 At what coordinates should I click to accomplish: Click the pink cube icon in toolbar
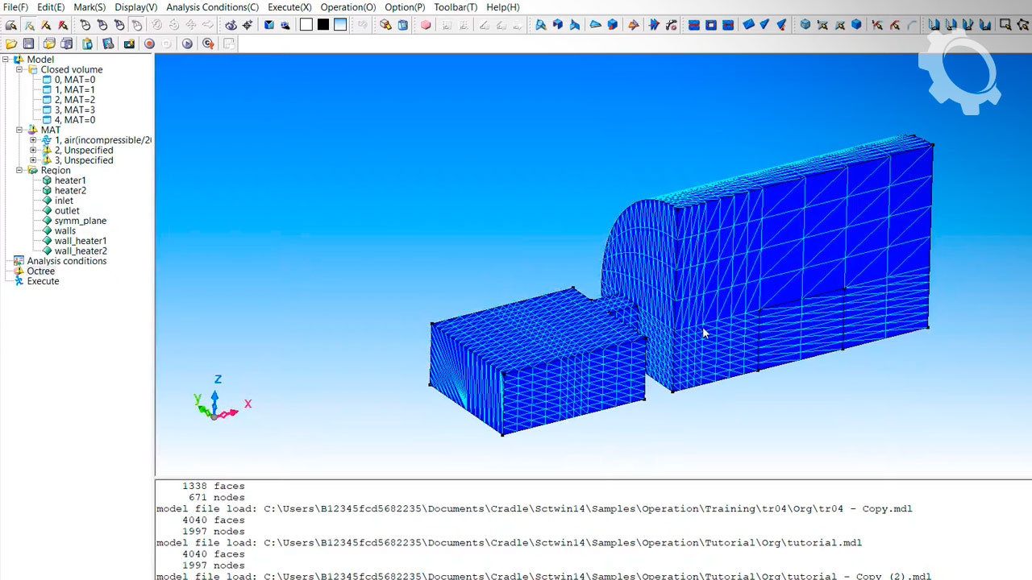point(426,25)
